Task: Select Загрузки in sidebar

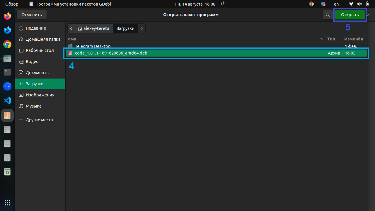Action: click(x=40, y=84)
